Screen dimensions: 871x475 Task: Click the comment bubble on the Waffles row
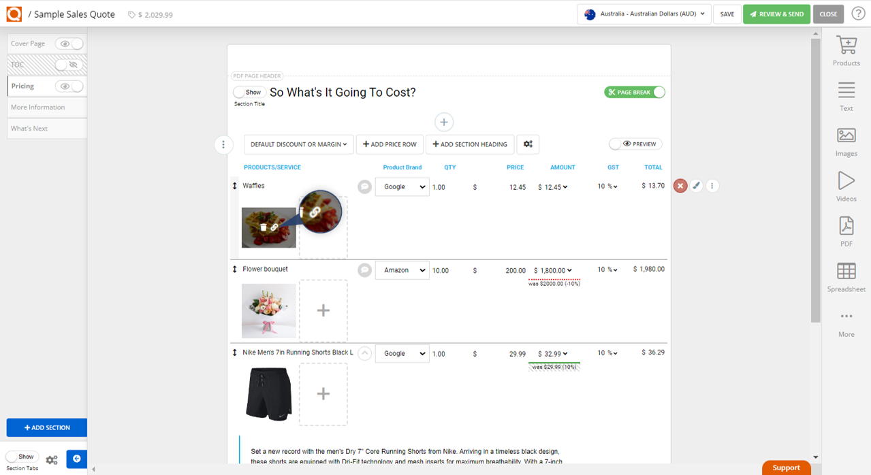point(364,186)
